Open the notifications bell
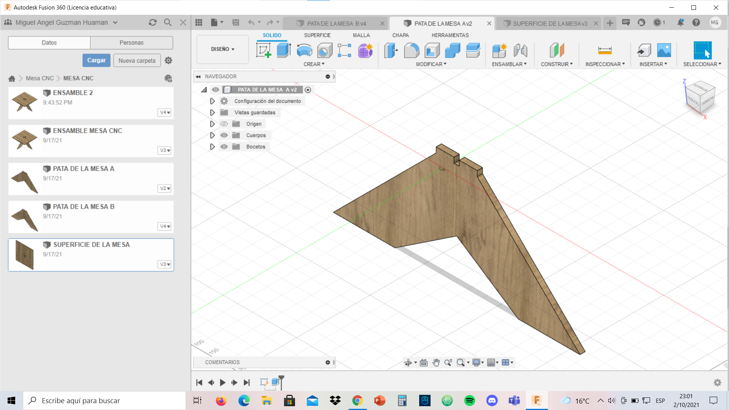Image resolution: width=729 pixels, height=410 pixels. coord(680,22)
